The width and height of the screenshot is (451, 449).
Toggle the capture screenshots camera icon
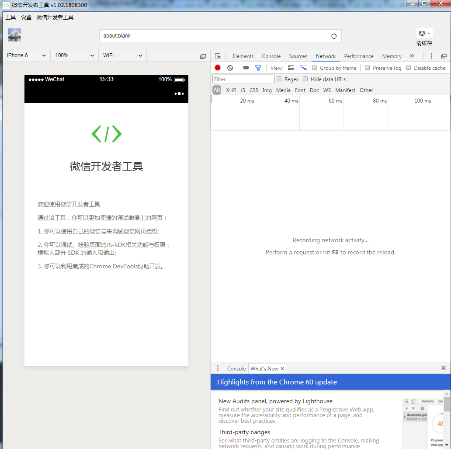point(246,68)
